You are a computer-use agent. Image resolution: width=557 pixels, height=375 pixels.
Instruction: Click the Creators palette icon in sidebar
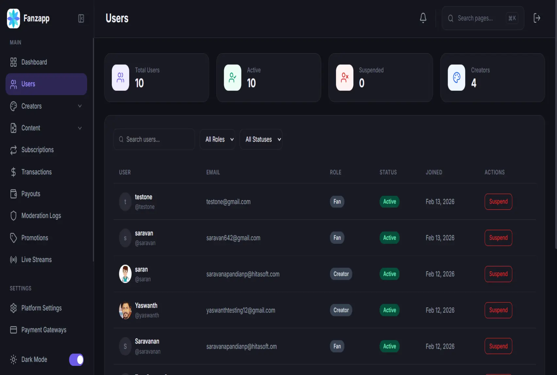[13, 106]
